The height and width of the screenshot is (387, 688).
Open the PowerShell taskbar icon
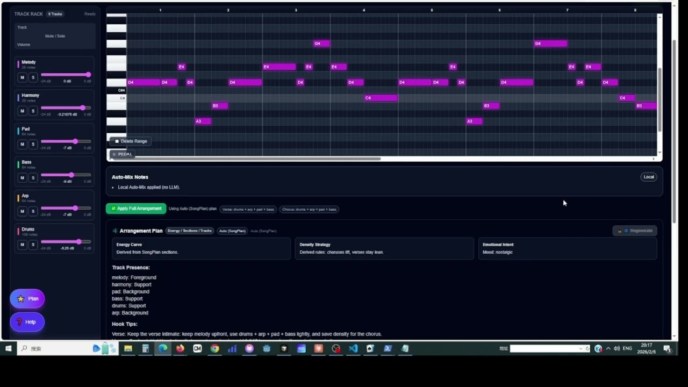click(x=388, y=348)
